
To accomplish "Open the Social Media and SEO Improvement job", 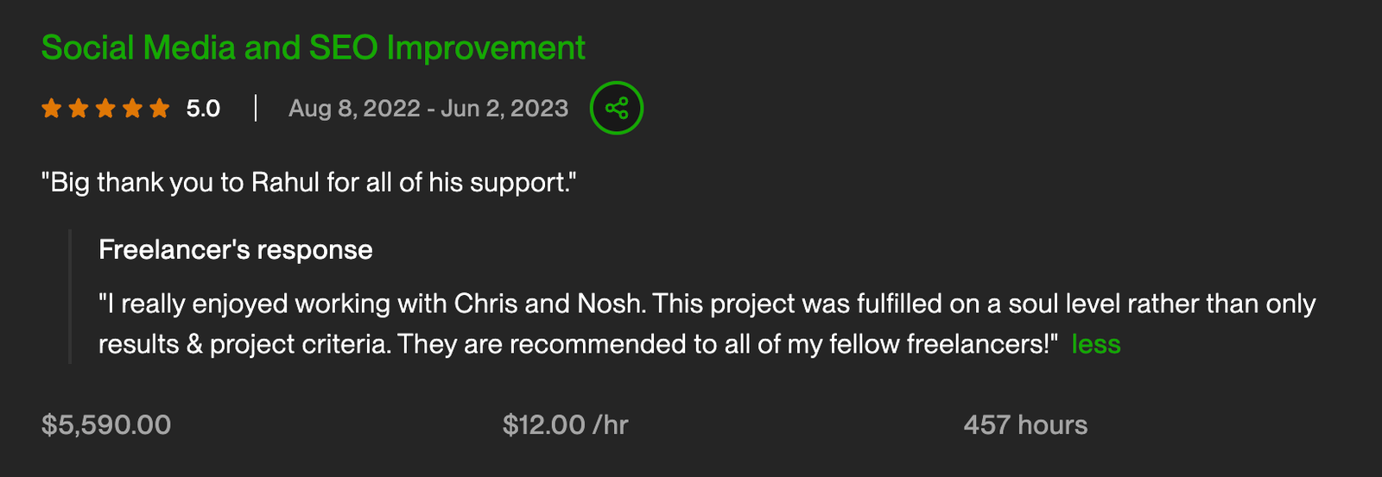I will coord(313,47).
